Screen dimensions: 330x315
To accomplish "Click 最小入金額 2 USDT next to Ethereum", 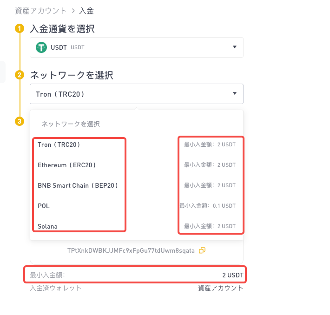I will tap(210, 165).
